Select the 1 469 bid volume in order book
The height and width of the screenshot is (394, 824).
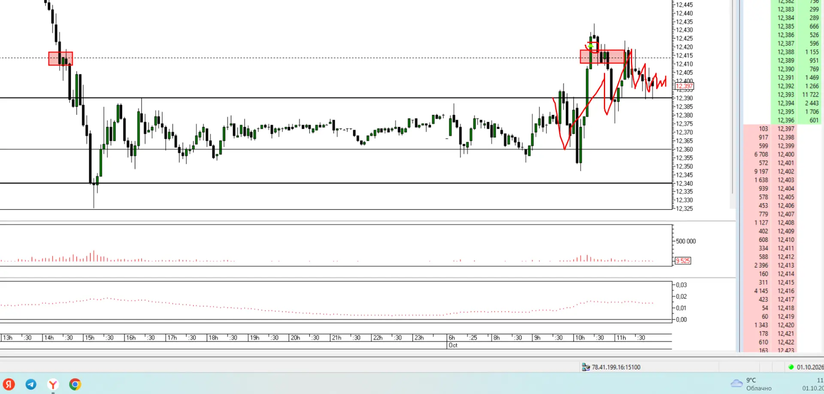coord(812,78)
